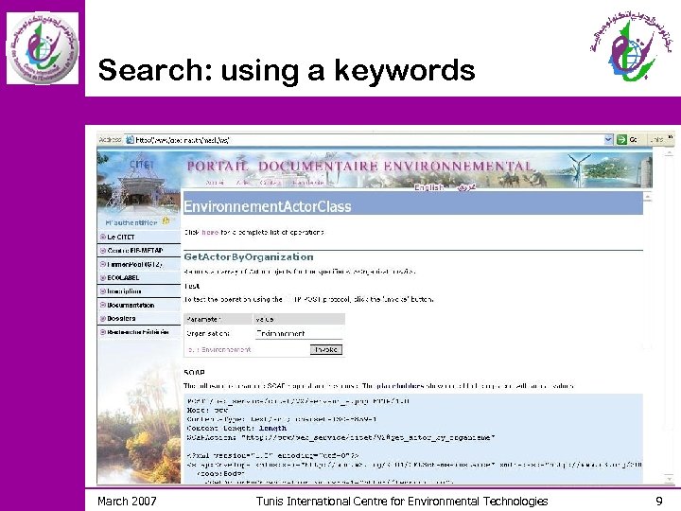Click the Portail Documentaire Environnemental banner title

click(359, 167)
